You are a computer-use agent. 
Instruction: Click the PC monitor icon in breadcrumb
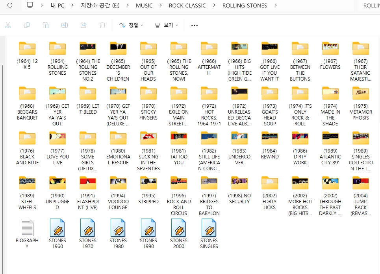point(30,6)
